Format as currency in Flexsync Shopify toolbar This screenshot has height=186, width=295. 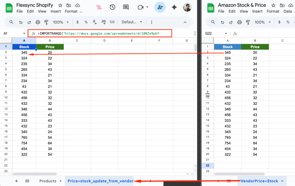(77, 22)
